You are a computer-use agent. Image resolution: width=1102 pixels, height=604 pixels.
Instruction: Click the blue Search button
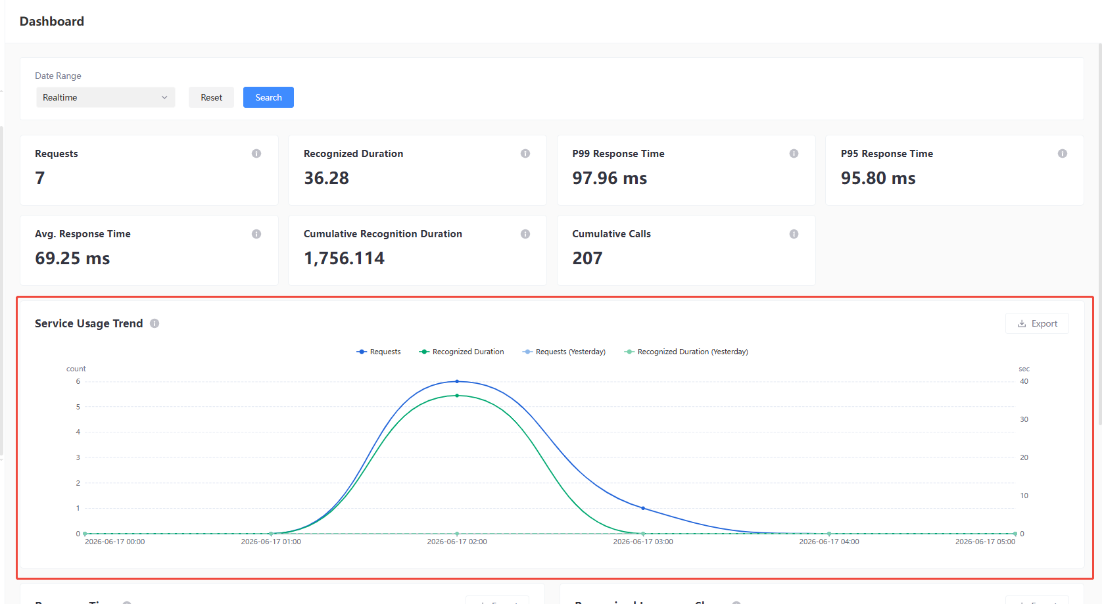tap(268, 97)
